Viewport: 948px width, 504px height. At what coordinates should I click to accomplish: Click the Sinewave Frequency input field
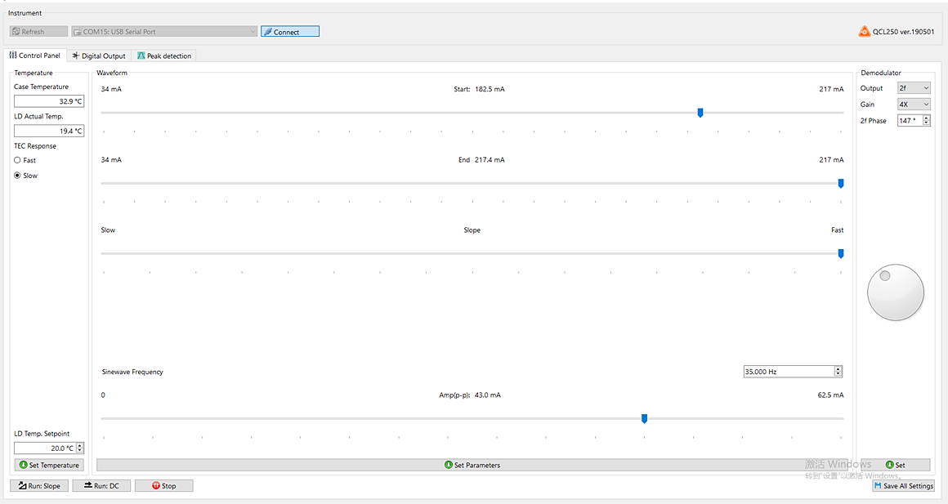point(788,372)
